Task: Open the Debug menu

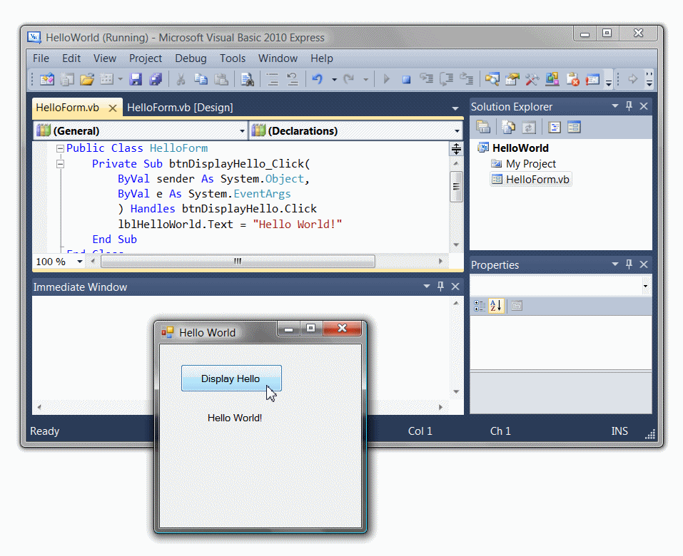Action: 191,58
